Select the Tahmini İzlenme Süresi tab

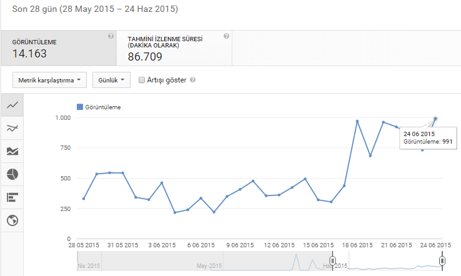[174, 48]
